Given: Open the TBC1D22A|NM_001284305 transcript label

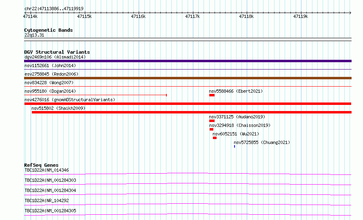Looking at the screenshot, I should (50, 211).
